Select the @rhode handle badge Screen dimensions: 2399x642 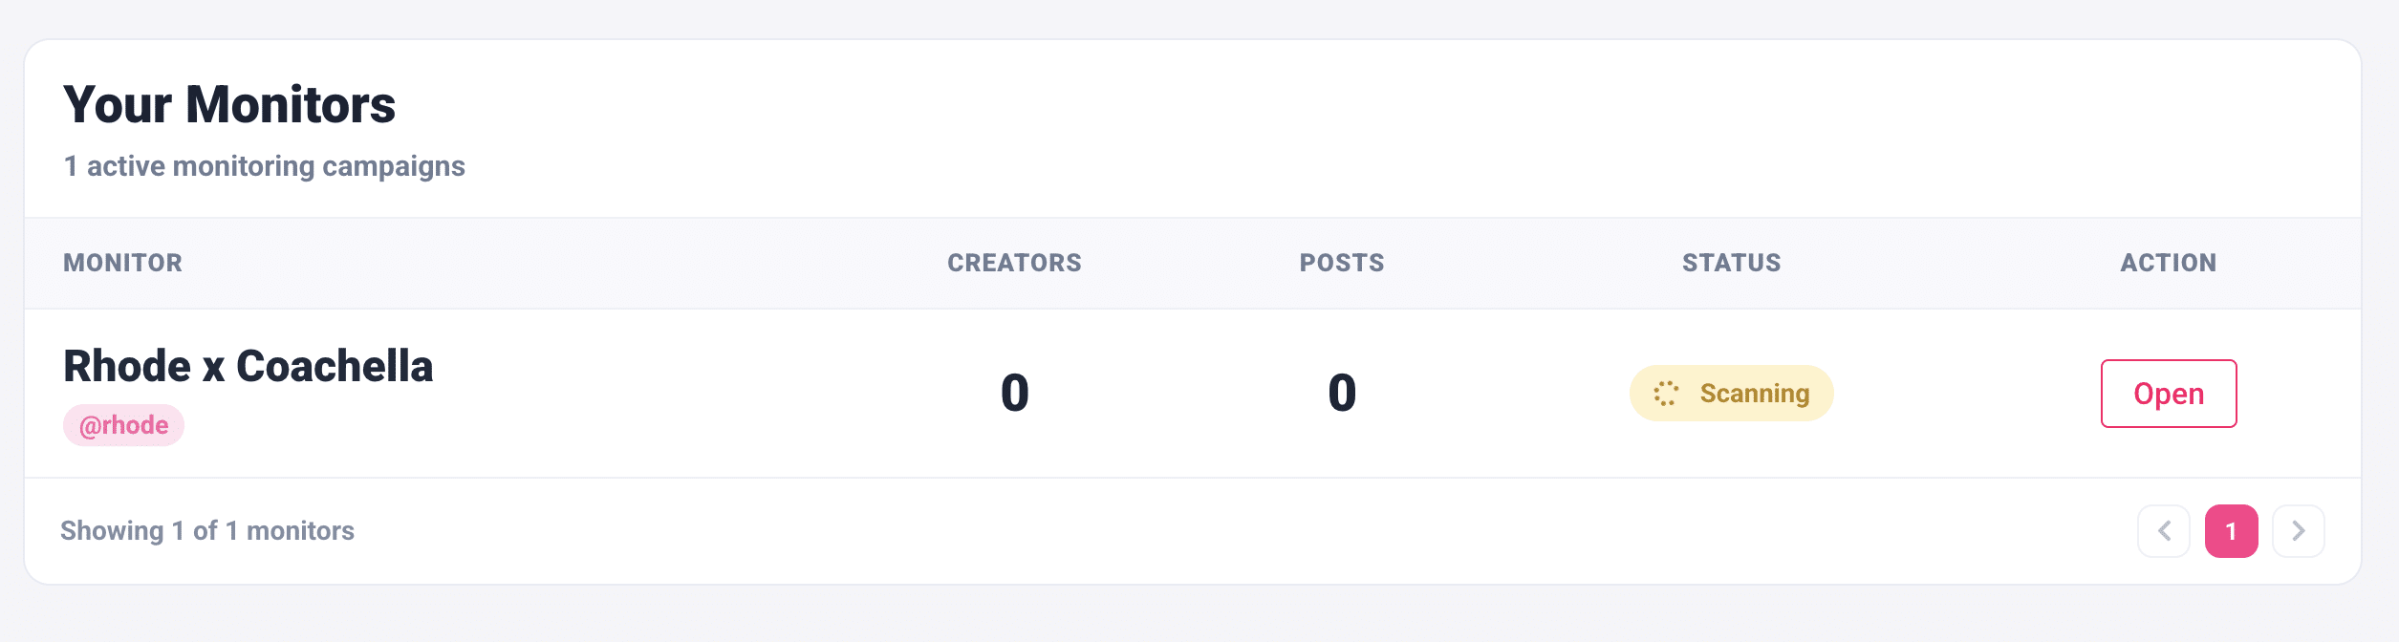(x=123, y=424)
